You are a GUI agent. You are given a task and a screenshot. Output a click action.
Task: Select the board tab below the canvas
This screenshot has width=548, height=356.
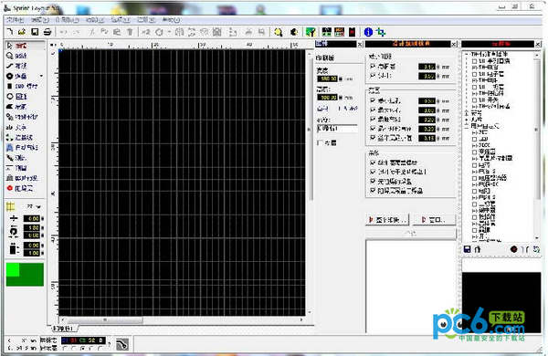coord(64,329)
